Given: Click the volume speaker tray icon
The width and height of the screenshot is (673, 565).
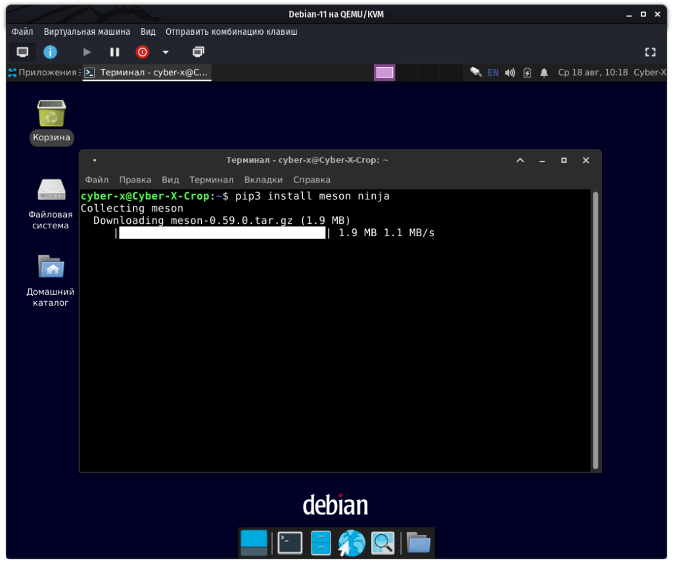Looking at the screenshot, I should [510, 73].
